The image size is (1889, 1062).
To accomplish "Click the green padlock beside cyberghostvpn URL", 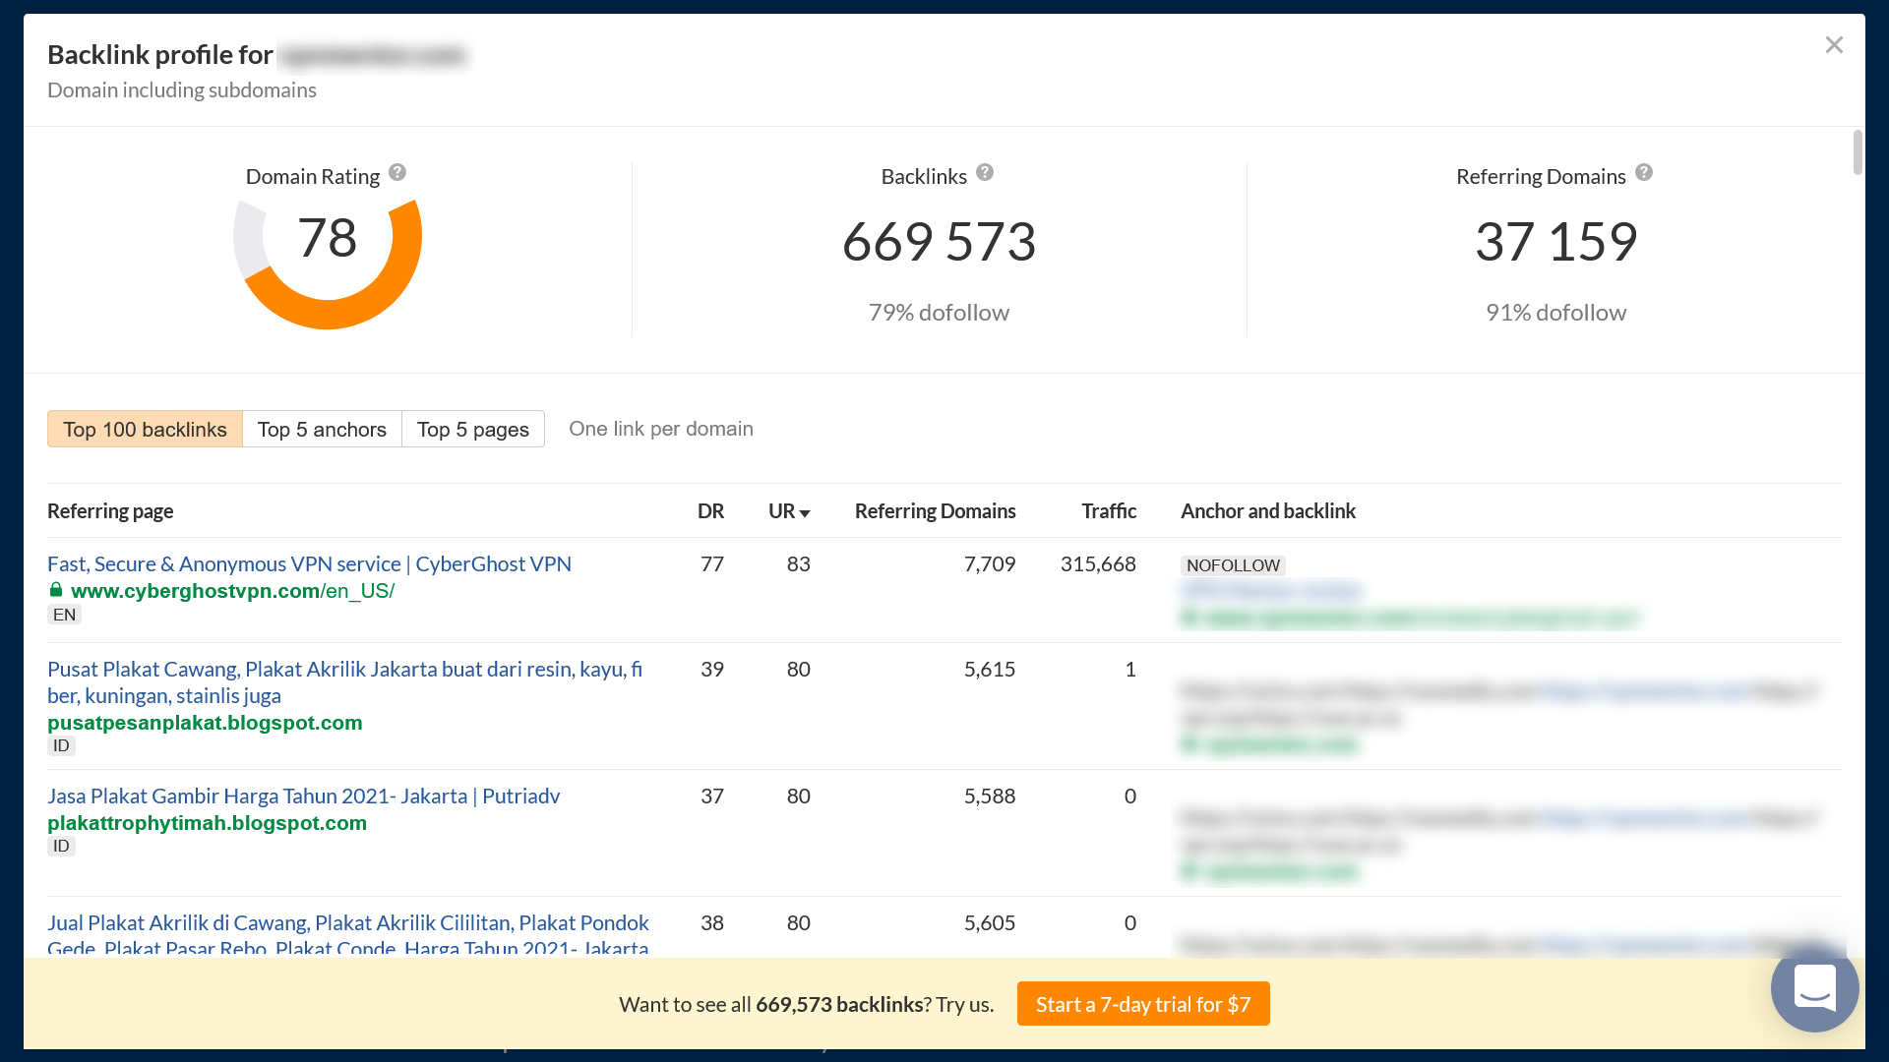I will tap(56, 590).
